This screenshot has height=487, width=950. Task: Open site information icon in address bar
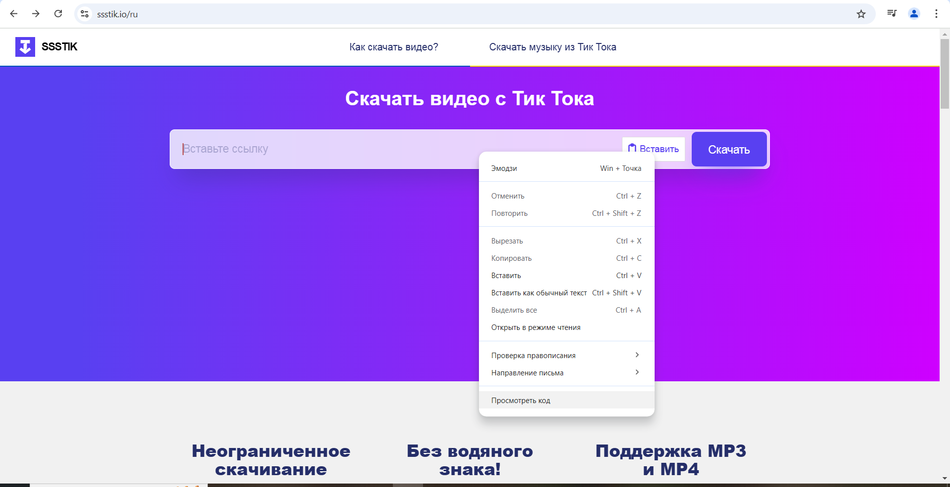pyautogui.click(x=85, y=14)
